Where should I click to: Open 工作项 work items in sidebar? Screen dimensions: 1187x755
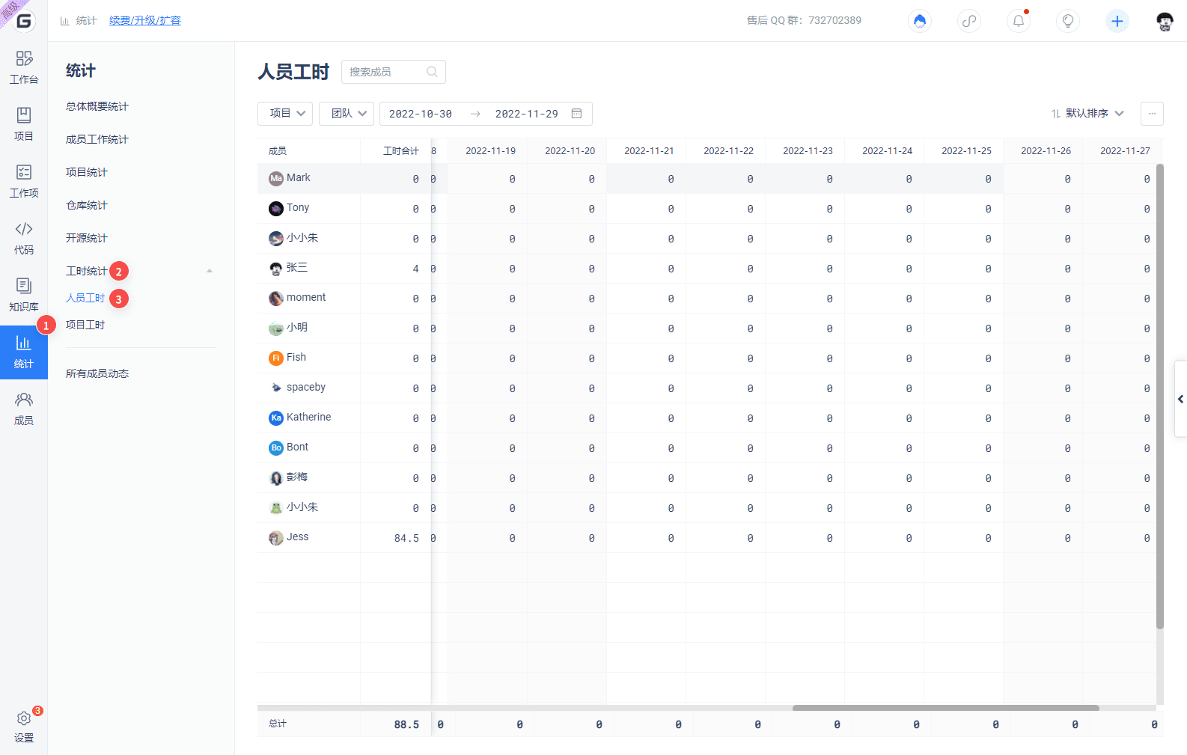click(x=24, y=181)
